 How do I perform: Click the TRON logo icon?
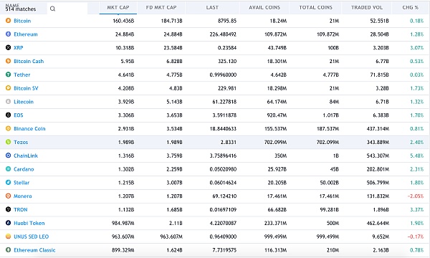coord(8,209)
